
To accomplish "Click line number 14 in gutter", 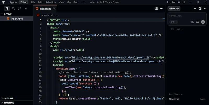I will coord(40,69).
